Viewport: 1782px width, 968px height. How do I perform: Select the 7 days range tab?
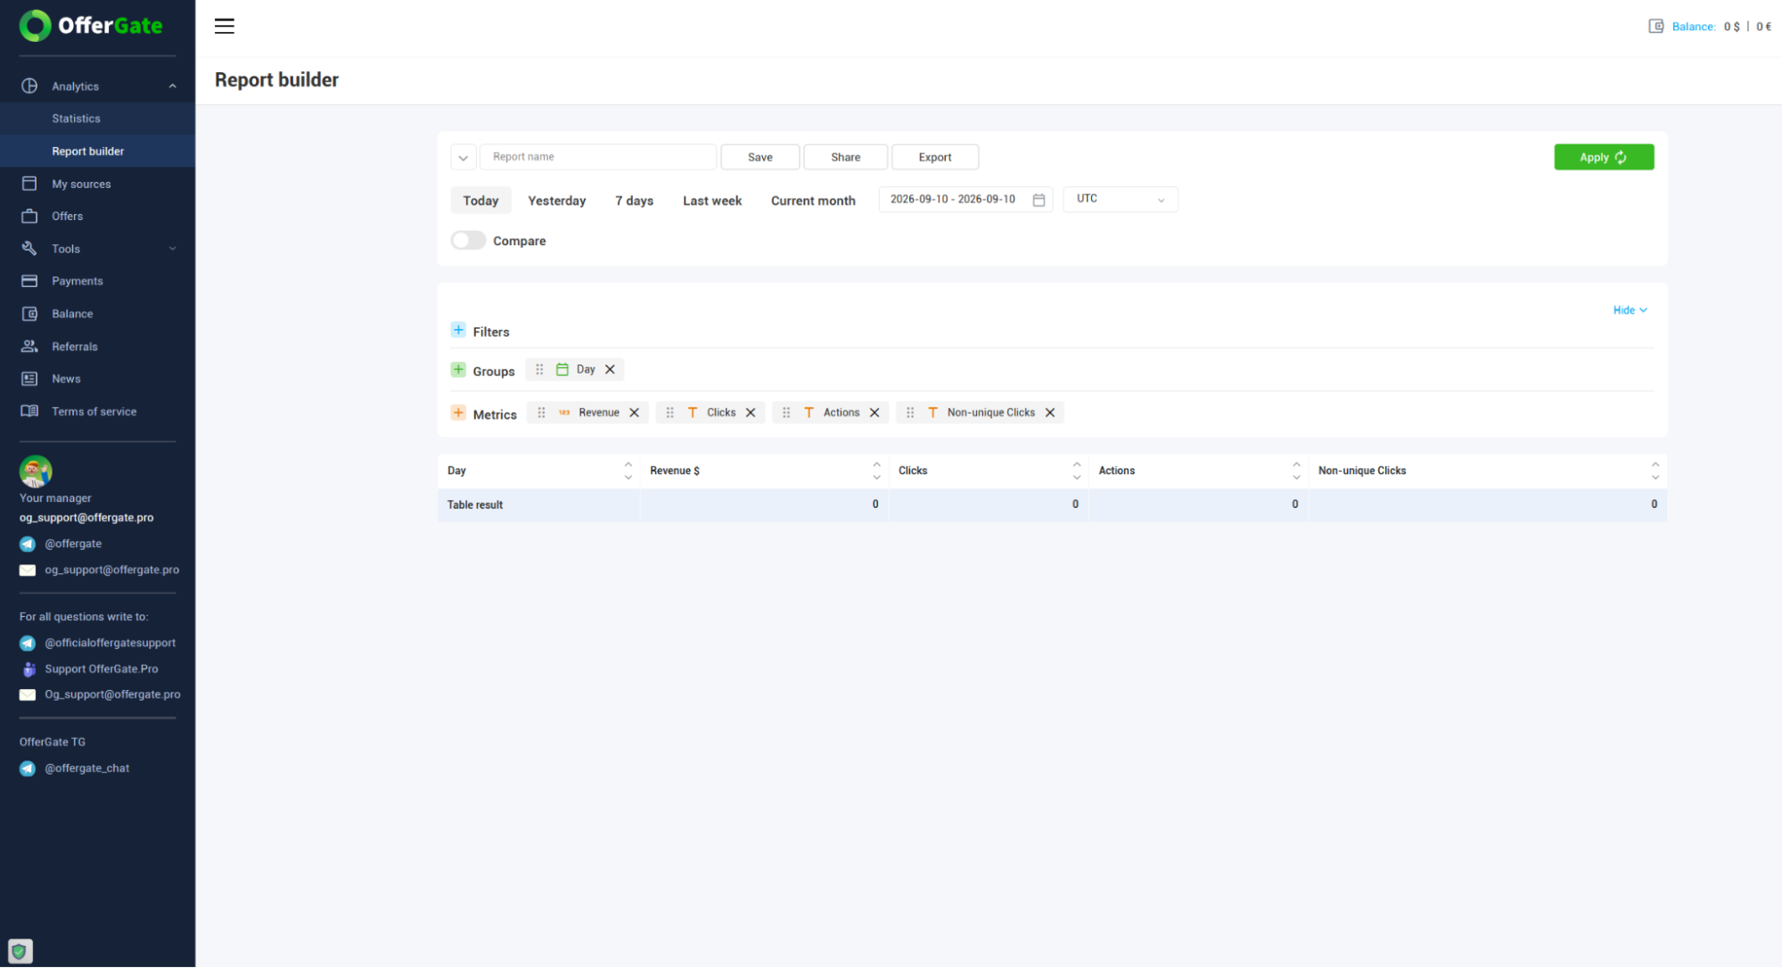coord(634,201)
